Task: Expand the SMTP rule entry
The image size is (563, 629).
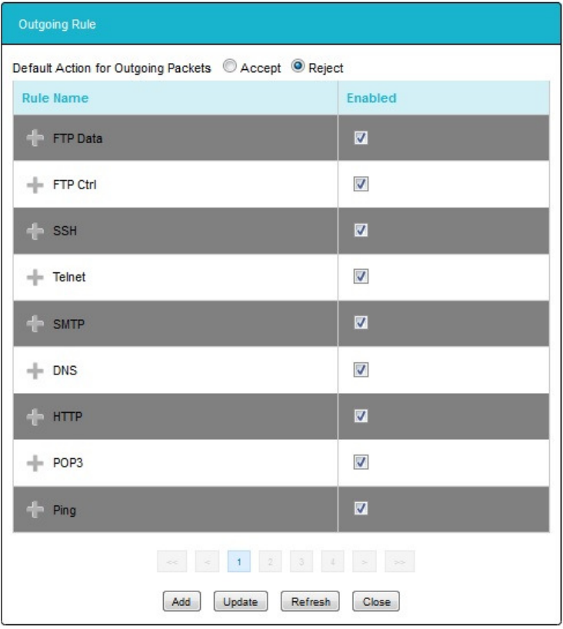Action: click(33, 324)
